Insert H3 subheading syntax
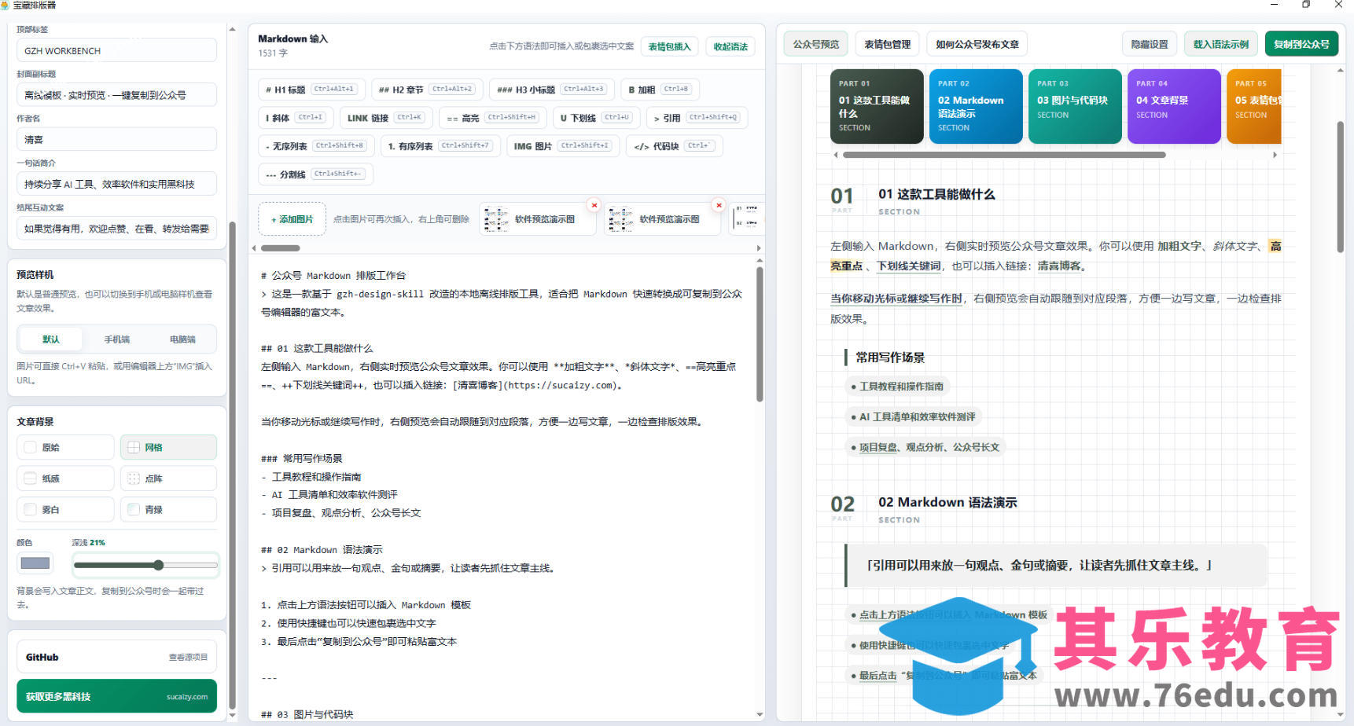 click(551, 90)
